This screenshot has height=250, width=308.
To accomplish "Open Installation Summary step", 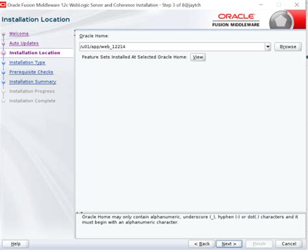I will 32,81.
